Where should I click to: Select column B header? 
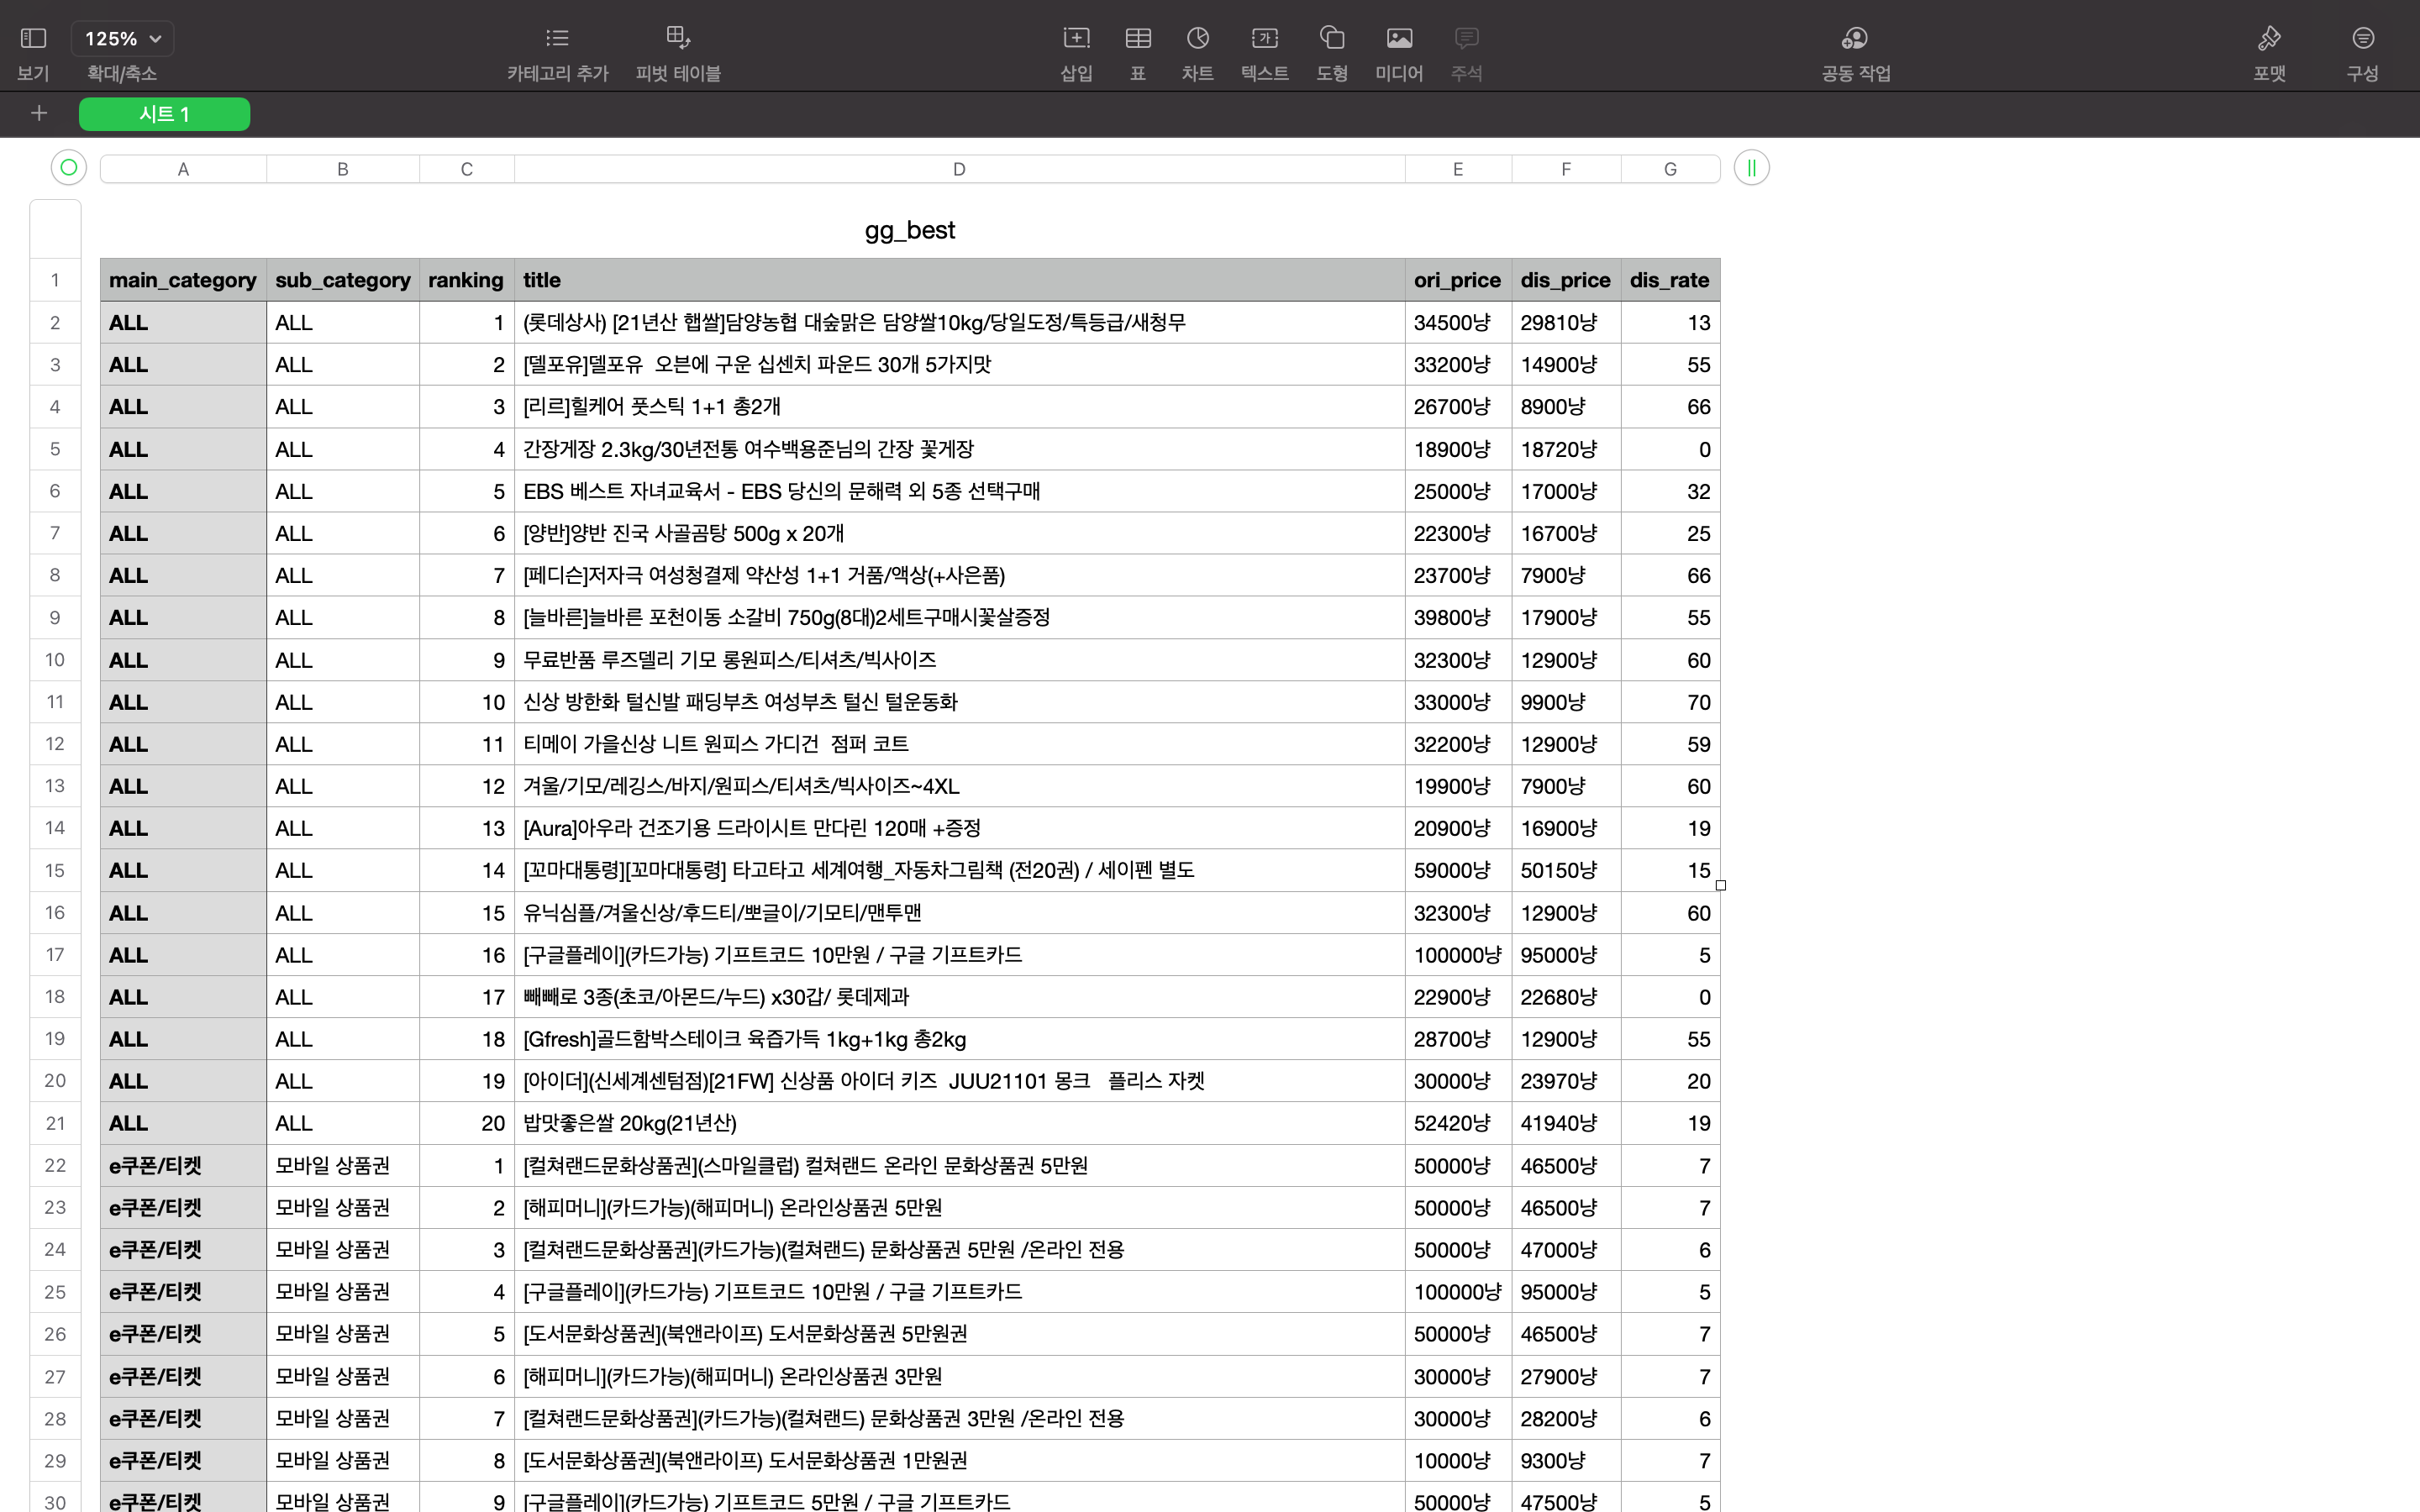coord(343,169)
